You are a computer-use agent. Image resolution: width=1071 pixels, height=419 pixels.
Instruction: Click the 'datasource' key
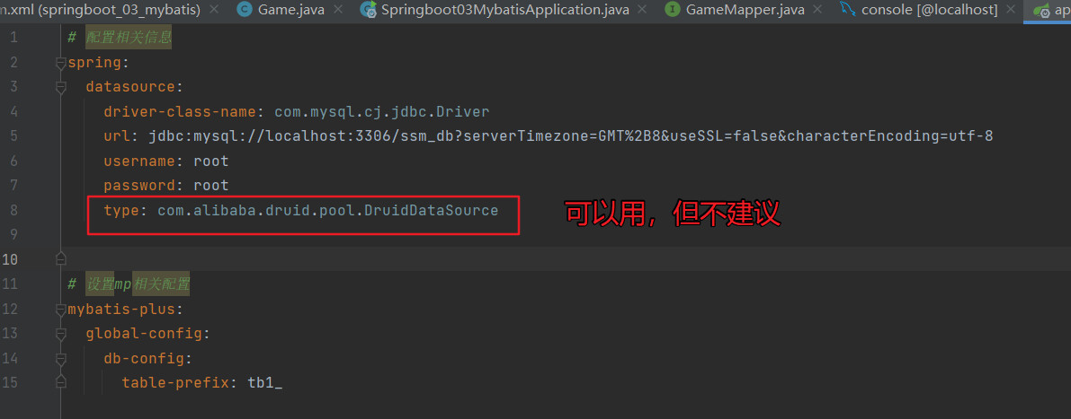pyautogui.click(x=130, y=87)
